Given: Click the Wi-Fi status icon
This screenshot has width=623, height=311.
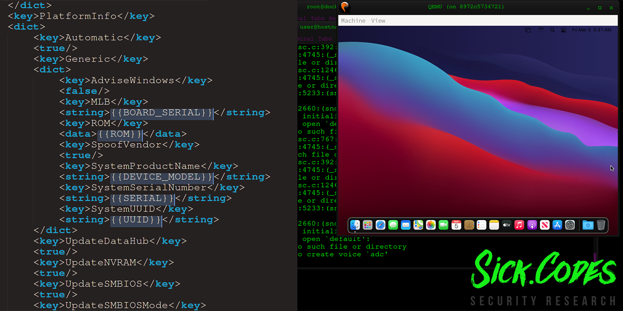Looking at the screenshot, I should point(541,30).
